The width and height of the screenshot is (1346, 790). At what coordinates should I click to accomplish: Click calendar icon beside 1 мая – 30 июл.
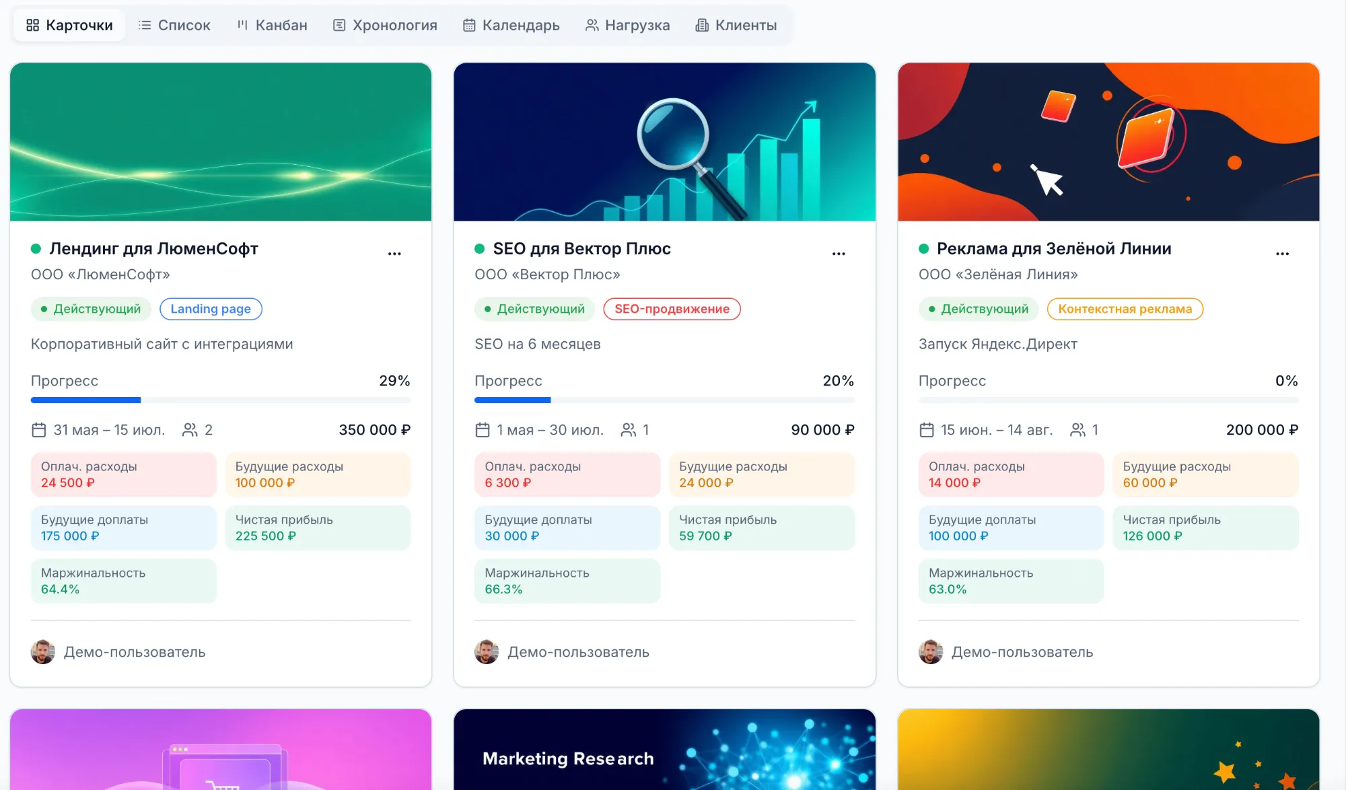click(483, 430)
